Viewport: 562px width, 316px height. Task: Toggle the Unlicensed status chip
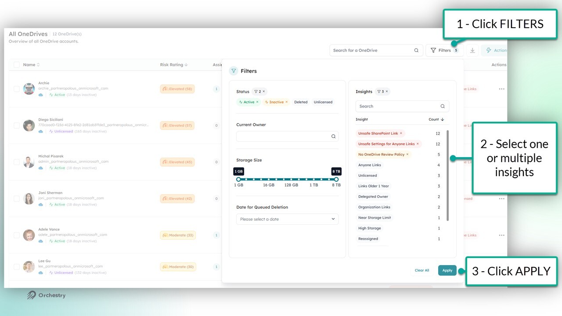(323, 102)
